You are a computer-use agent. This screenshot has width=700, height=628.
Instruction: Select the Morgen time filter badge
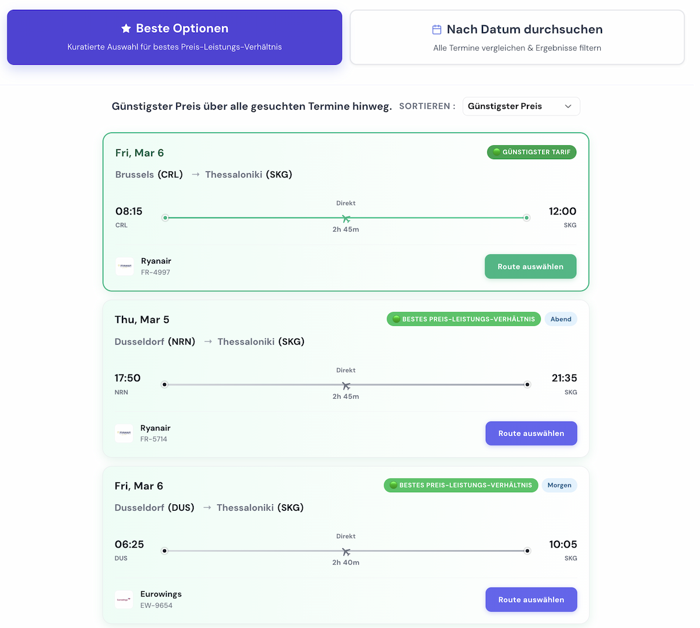[559, 485]
